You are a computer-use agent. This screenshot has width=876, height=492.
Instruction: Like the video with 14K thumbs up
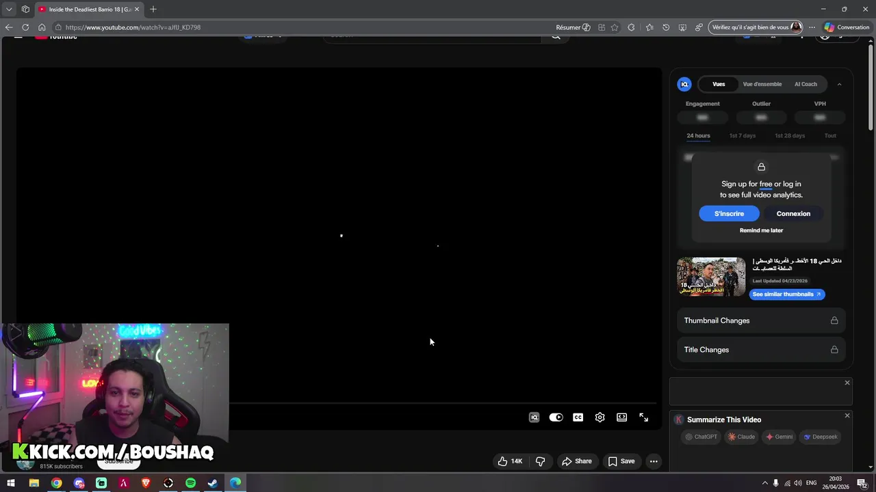(510, 461)
